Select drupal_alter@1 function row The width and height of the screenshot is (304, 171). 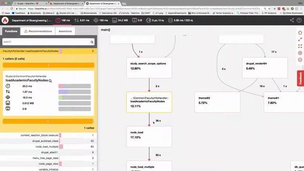(x=48, y=152)
